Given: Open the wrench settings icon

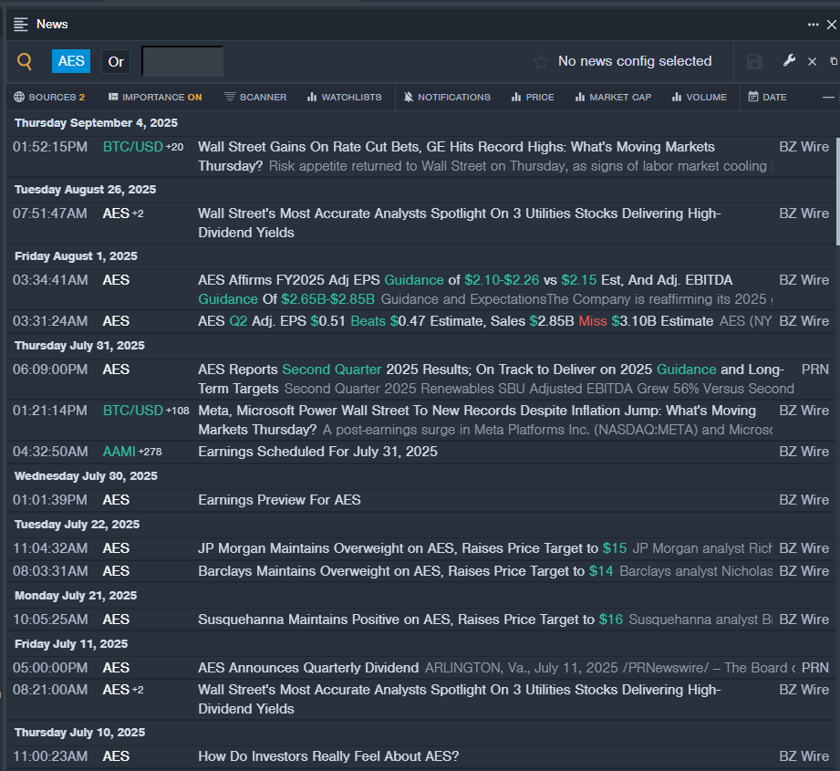Looking at the screenshot, I should tap(789, 61).
